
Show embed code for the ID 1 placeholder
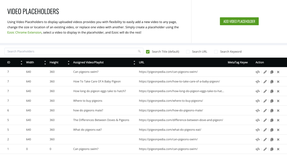coord(258,149)
